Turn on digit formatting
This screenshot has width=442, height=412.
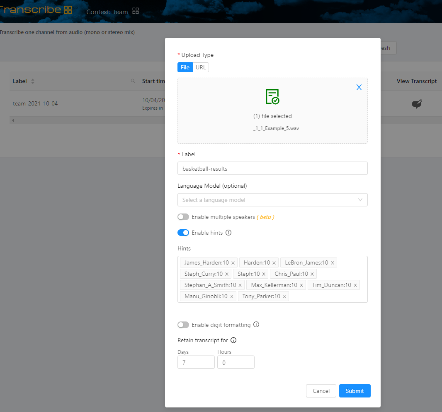point(183,325)
